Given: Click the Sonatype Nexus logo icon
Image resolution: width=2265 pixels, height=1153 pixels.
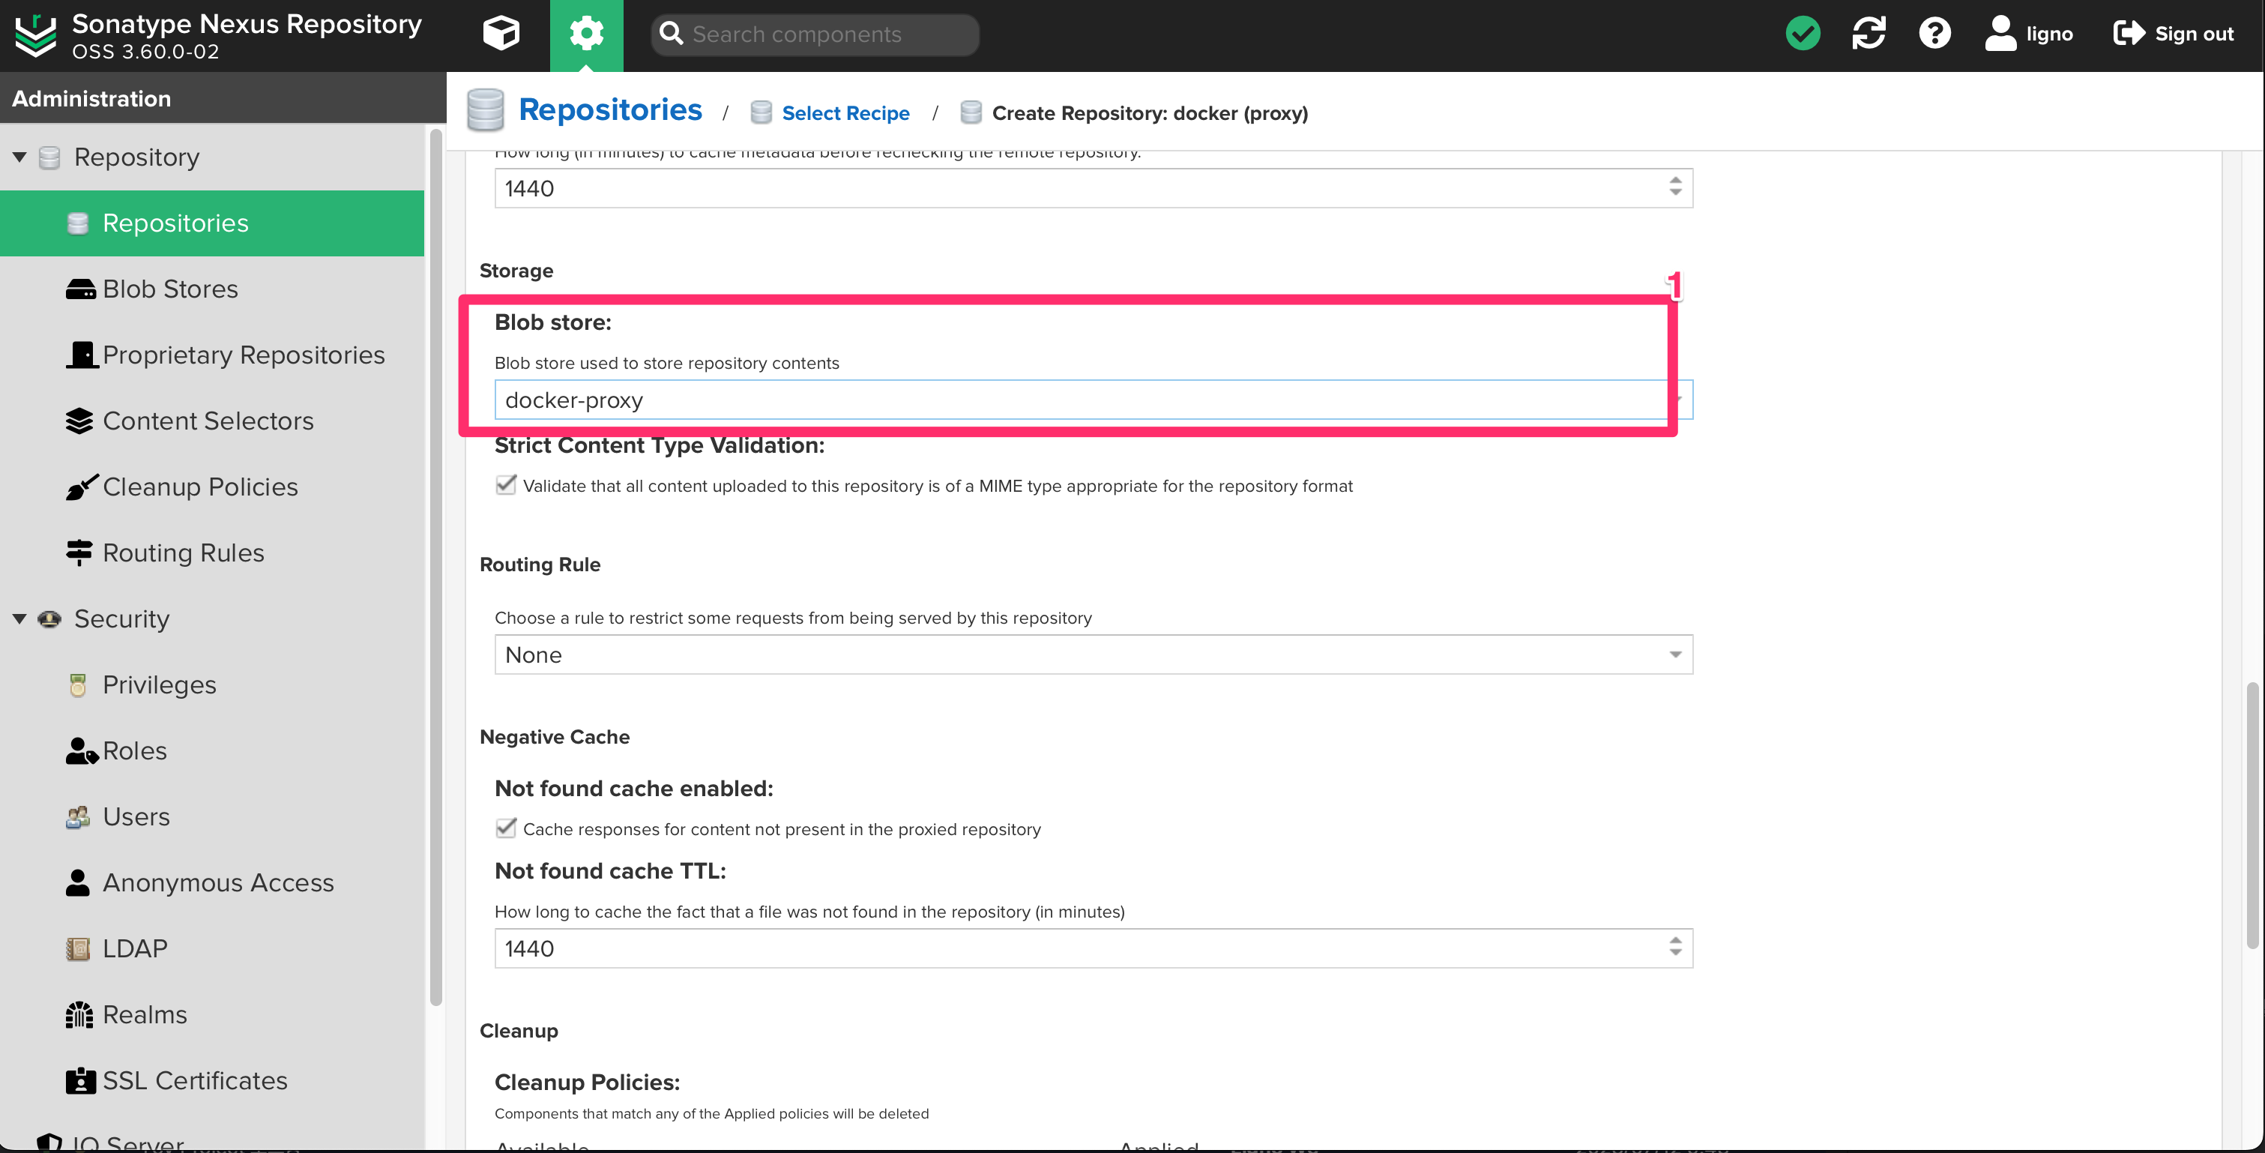Looking at the screenshot, I should pos(36,35).
